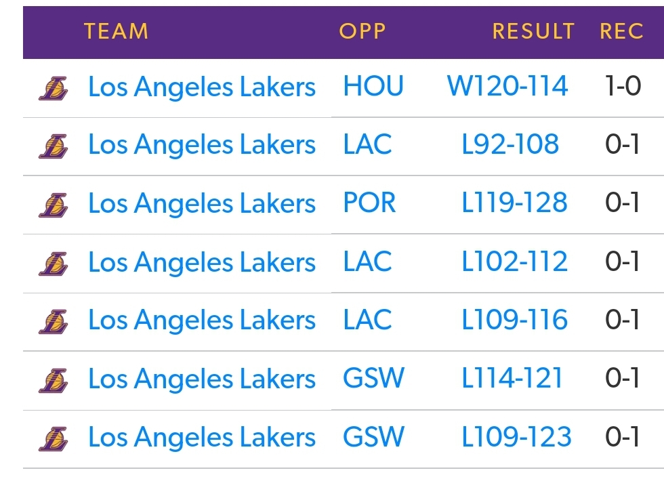Open the L92-108 game result
The image size is (664, 477).
pyautogui.click(x=510, y=144)
